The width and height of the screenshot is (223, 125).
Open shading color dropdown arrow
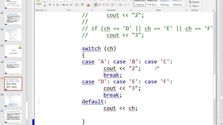pos(123,5)
